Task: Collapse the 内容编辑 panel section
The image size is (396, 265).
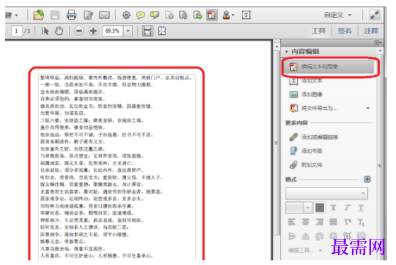Action: click(287, 52)
